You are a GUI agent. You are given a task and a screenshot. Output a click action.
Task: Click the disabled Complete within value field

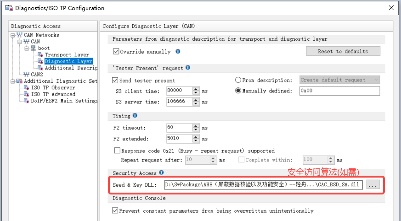[315, 160]
